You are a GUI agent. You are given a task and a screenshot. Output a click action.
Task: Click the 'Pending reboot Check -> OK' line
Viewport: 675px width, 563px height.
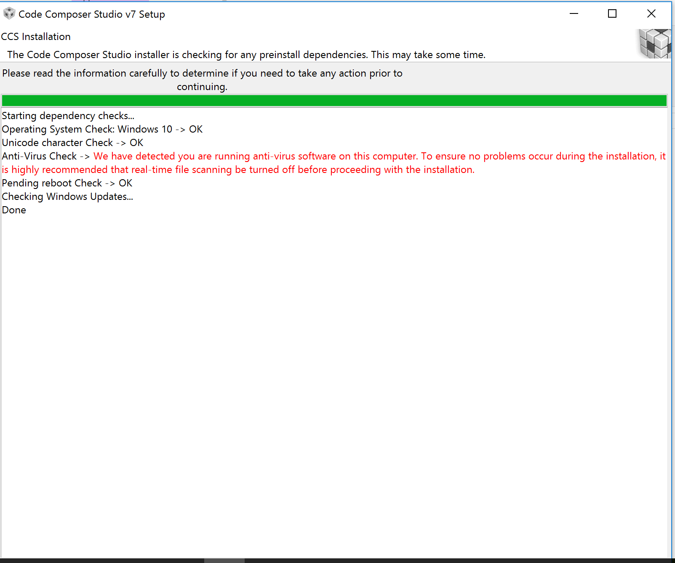tap(67, 183)
